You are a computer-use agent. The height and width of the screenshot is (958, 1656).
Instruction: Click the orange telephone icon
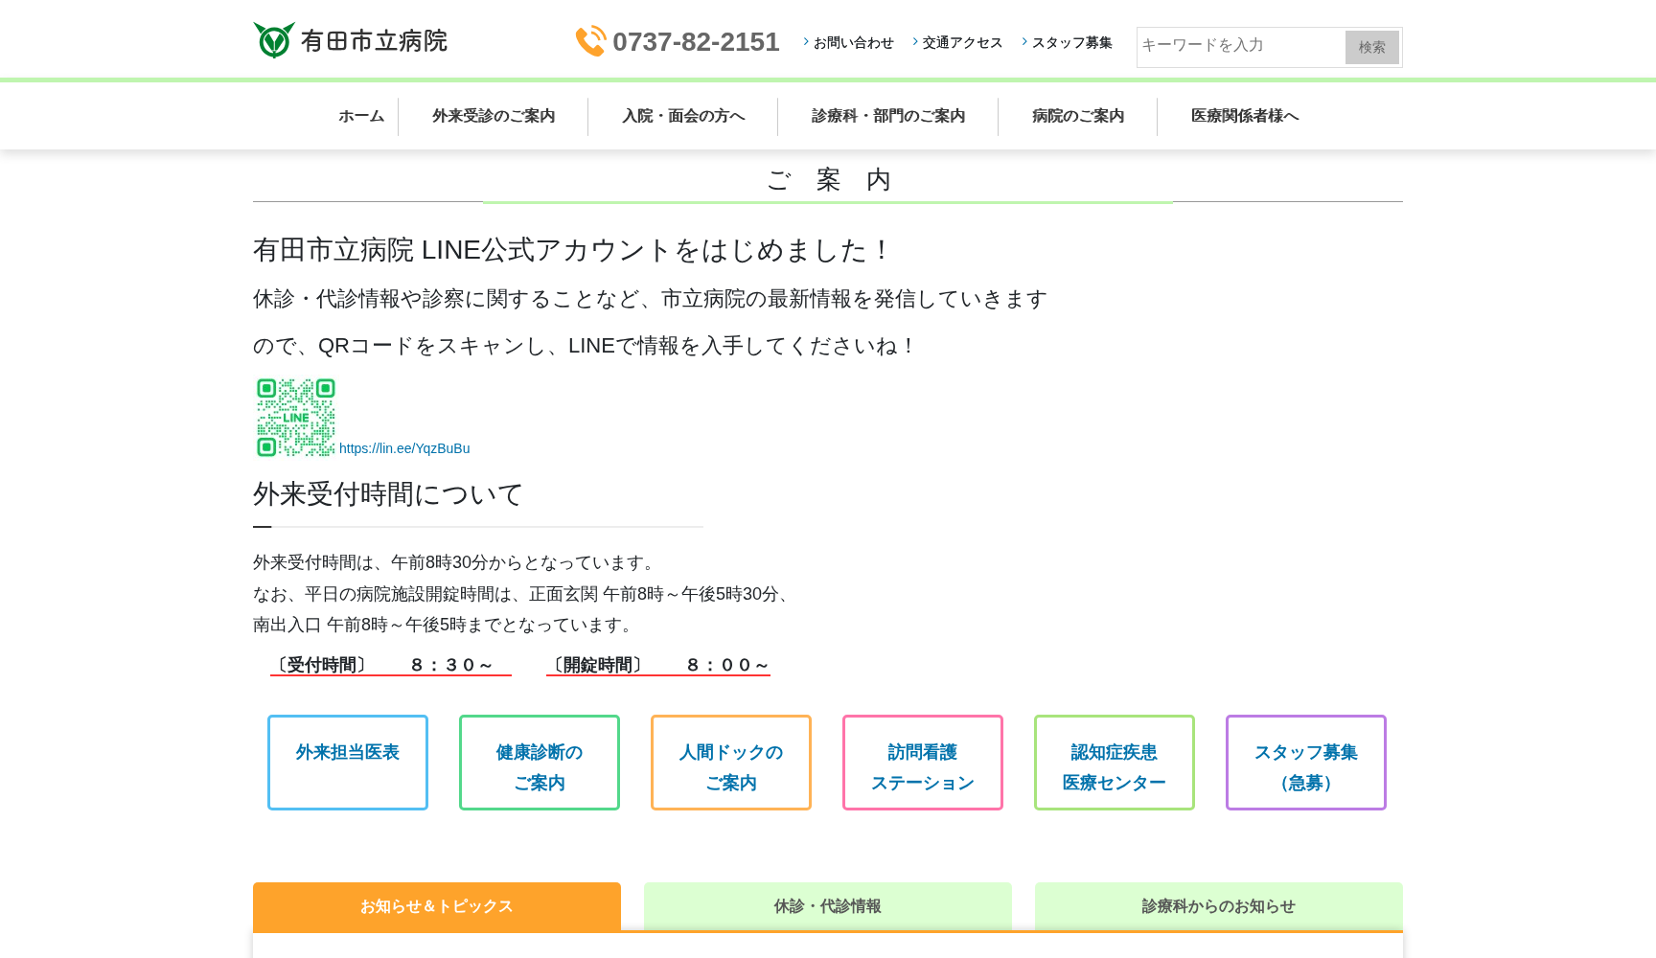coord(590,41)
